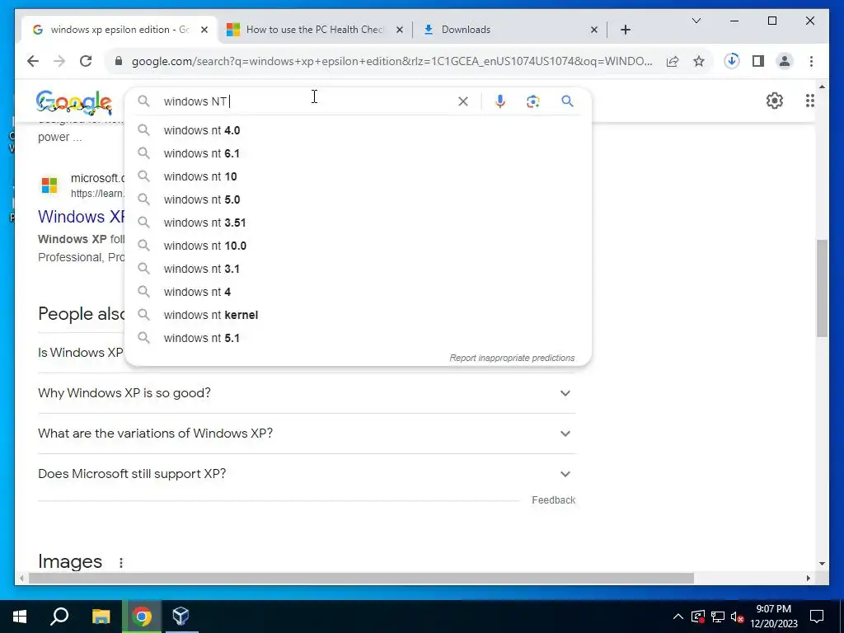Open Google quick settings gear
The width and height of the screenshot is (844, 633).
[775, 101]
